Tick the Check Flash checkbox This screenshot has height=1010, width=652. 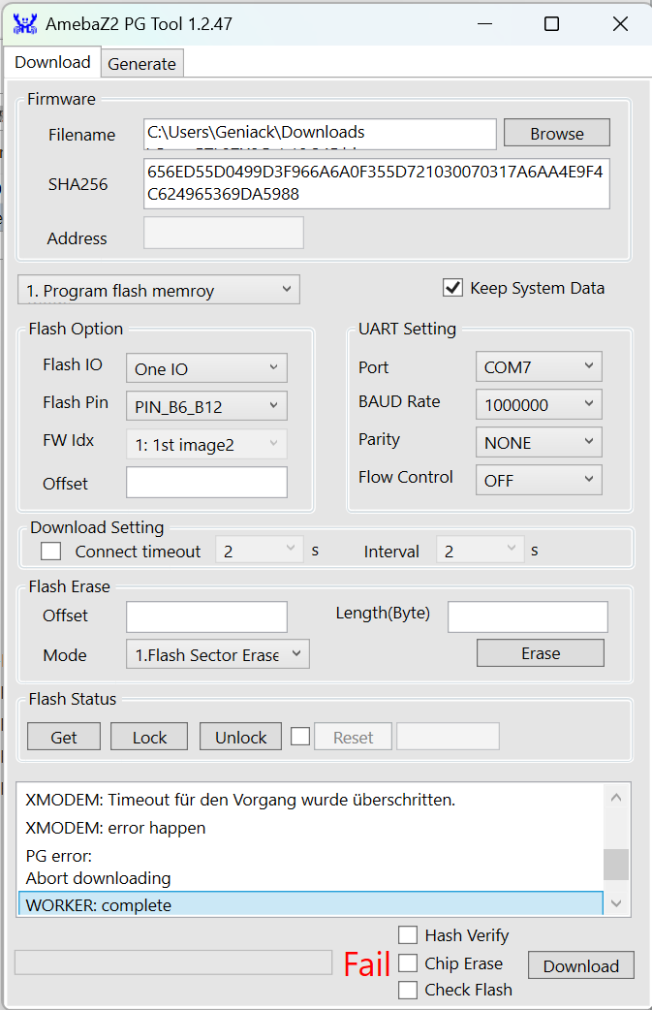point(408,990)
